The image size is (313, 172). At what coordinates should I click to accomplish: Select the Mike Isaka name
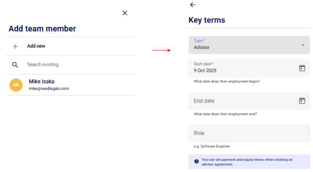click(x=42, y=81)
